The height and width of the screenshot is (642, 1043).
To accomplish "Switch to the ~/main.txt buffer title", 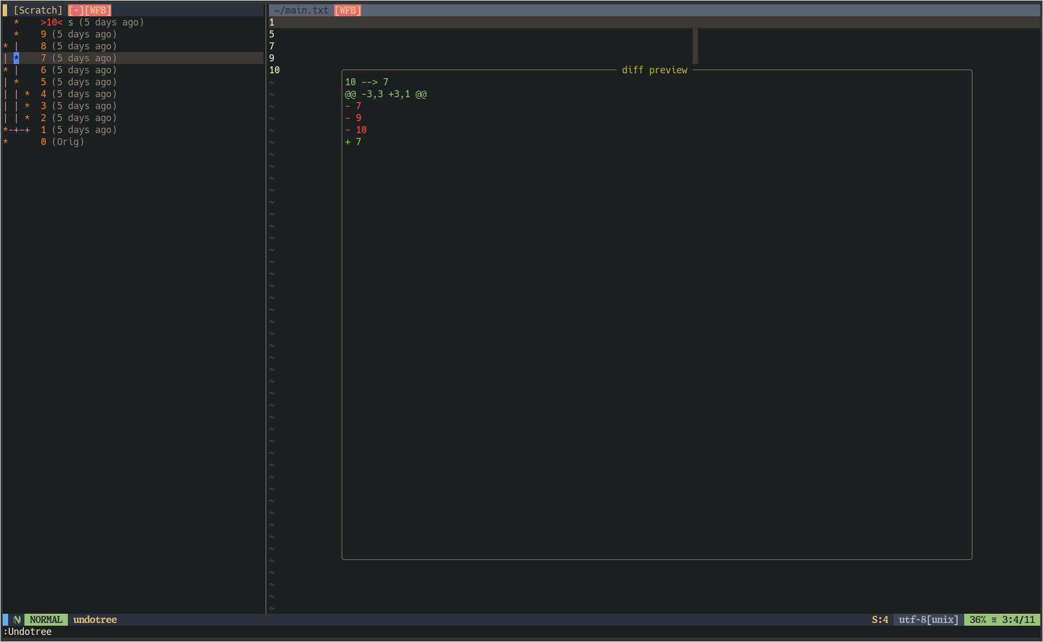I will [x=301, y=10].
